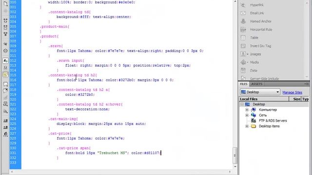Image resolution: width=312 pixels, height=175 pixels.
Task: Click the Hyperlink icon in Insert panel
Action: (x=243, y=5)
